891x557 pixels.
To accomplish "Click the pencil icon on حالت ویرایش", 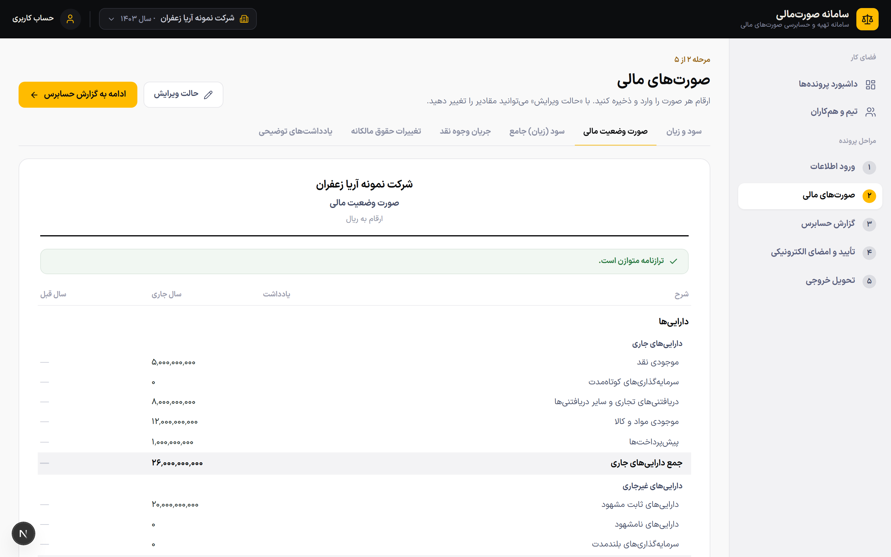I will [209, 95].
